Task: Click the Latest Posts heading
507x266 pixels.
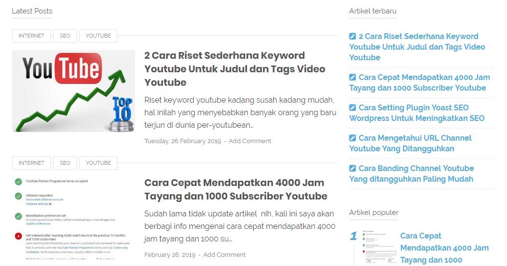Action: [x=32, y=11]
